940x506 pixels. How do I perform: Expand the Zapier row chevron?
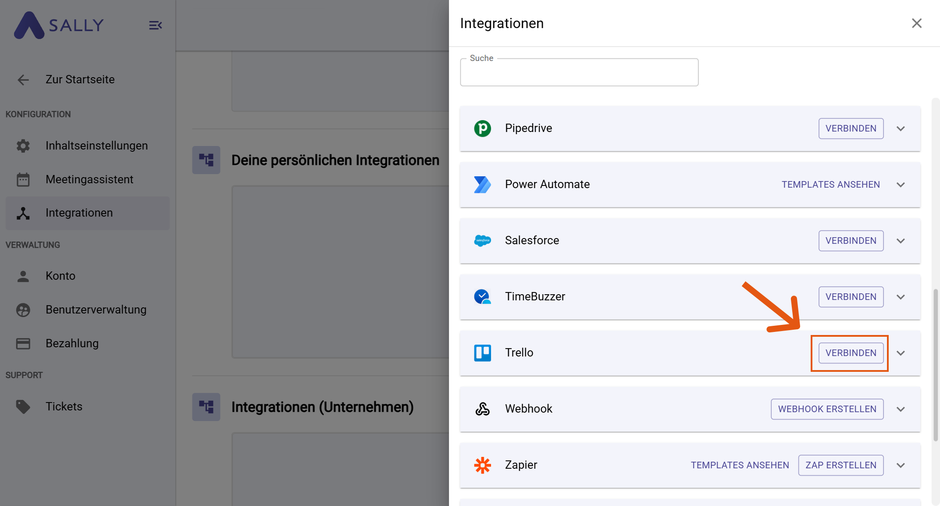[x=901, y=465]
